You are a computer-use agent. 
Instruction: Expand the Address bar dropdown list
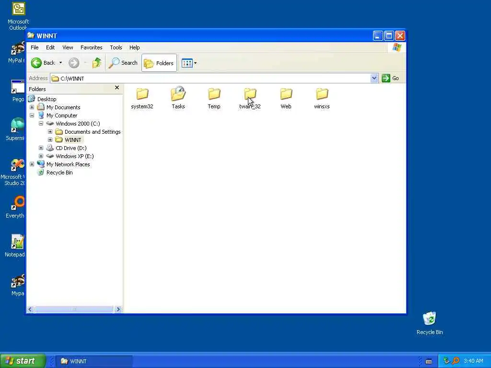[x=374, y=78]
